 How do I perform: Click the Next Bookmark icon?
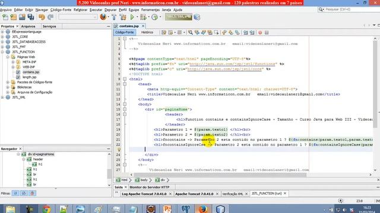pos(231,33)
